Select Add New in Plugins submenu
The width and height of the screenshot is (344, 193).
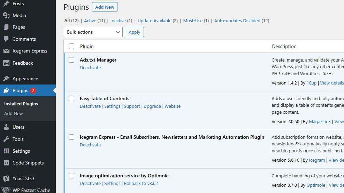13,114
